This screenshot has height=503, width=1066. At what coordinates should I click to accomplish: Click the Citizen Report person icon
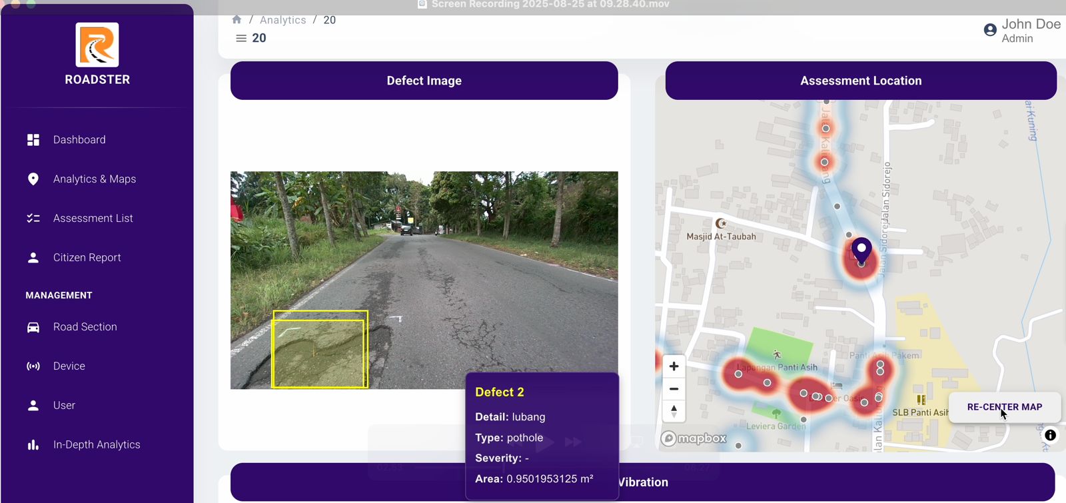33,258
